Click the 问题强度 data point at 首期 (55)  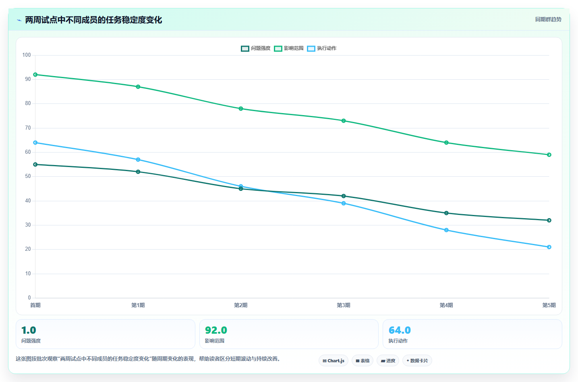(35, 164)
